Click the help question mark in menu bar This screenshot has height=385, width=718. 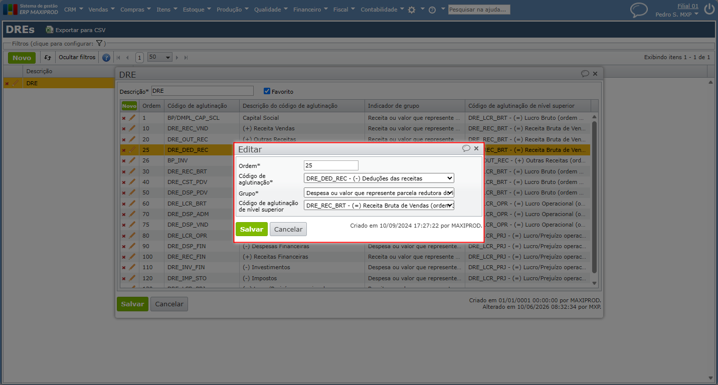(x=432, y=10)
